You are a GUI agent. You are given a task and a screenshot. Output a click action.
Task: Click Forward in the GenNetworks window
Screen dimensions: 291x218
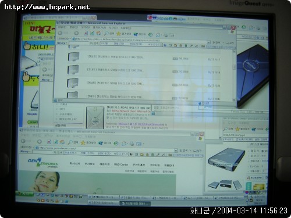(40, 141)
